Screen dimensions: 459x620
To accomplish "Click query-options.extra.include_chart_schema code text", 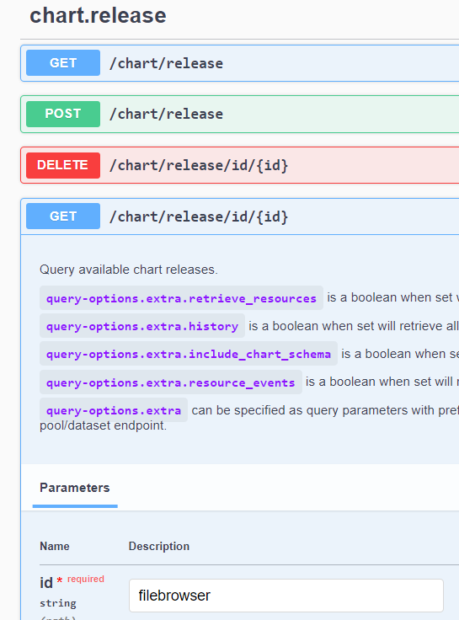I will (189, 354).
